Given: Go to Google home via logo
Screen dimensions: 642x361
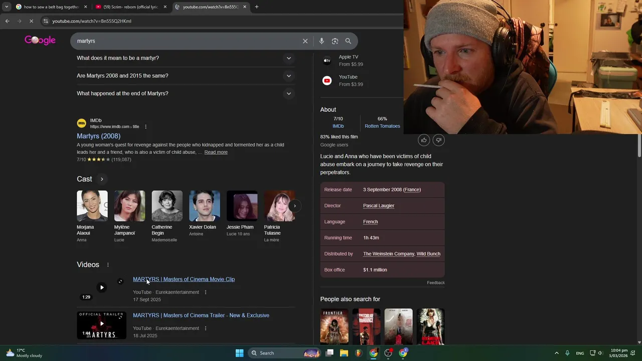Looking at the screenshot, I should [x=40, y=41].
